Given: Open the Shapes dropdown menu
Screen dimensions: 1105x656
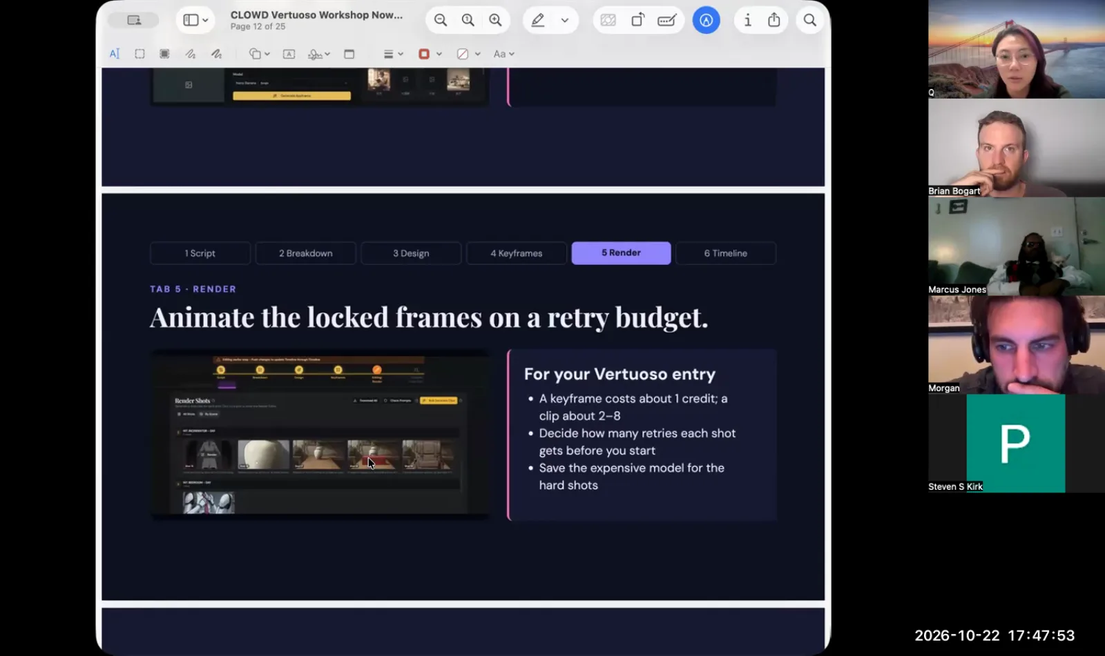Looking at the screenshot, I should [x=260, y=54].
